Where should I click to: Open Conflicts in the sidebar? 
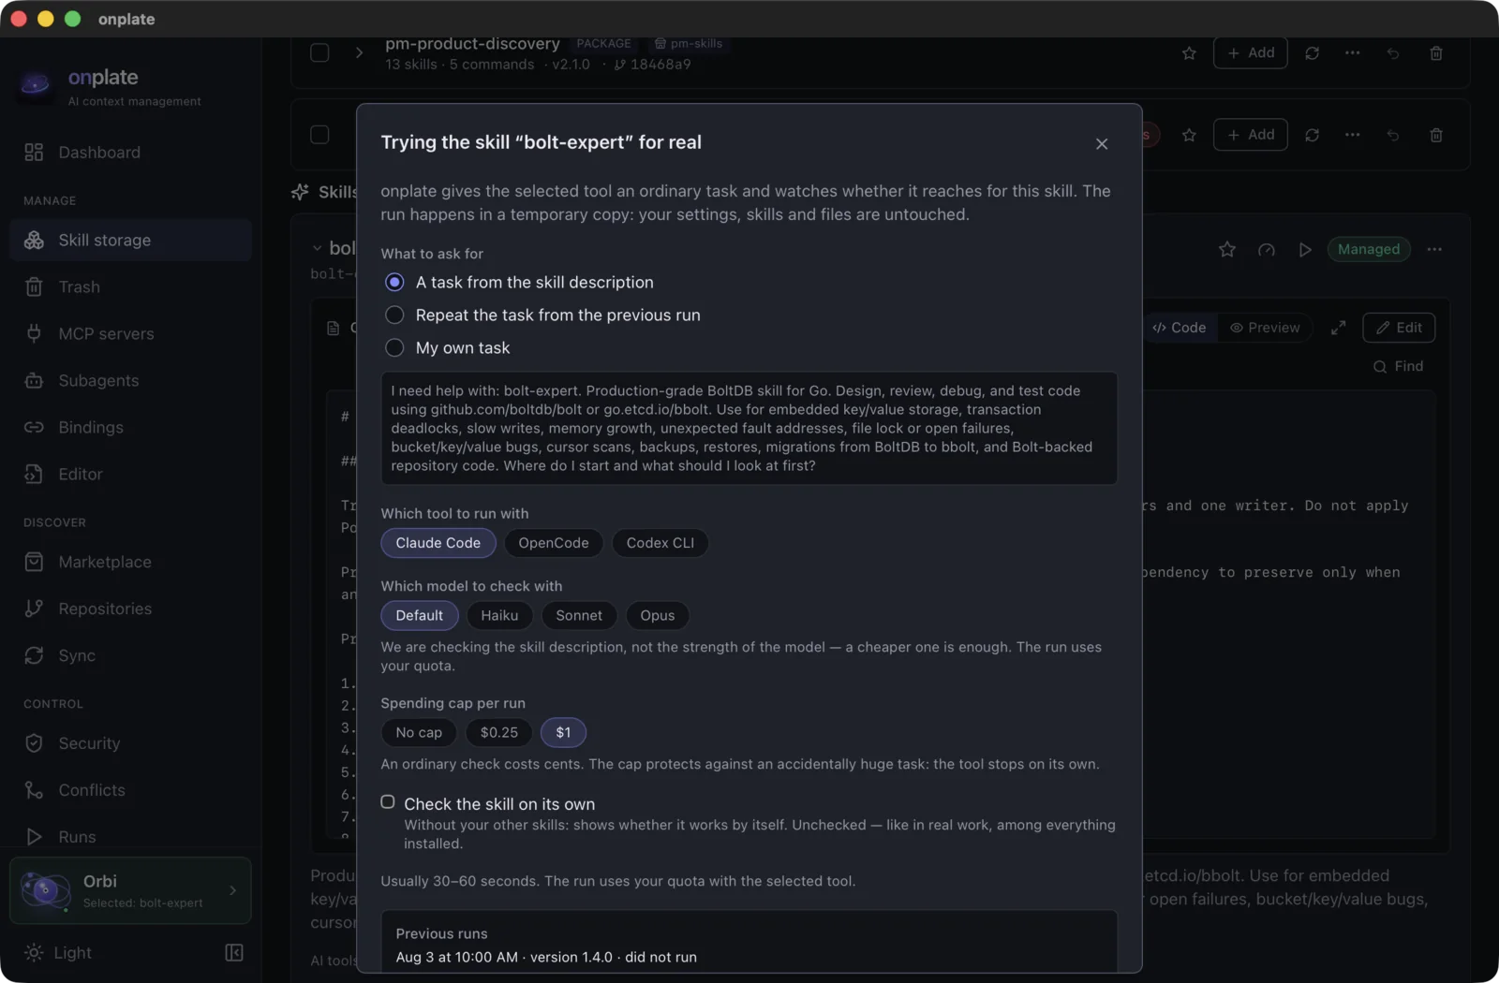pos(130,791)
